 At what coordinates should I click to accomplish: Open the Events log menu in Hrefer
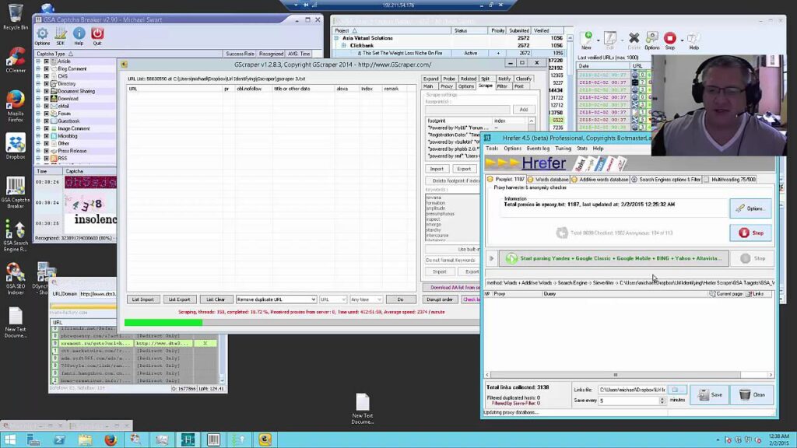[538, 149]
